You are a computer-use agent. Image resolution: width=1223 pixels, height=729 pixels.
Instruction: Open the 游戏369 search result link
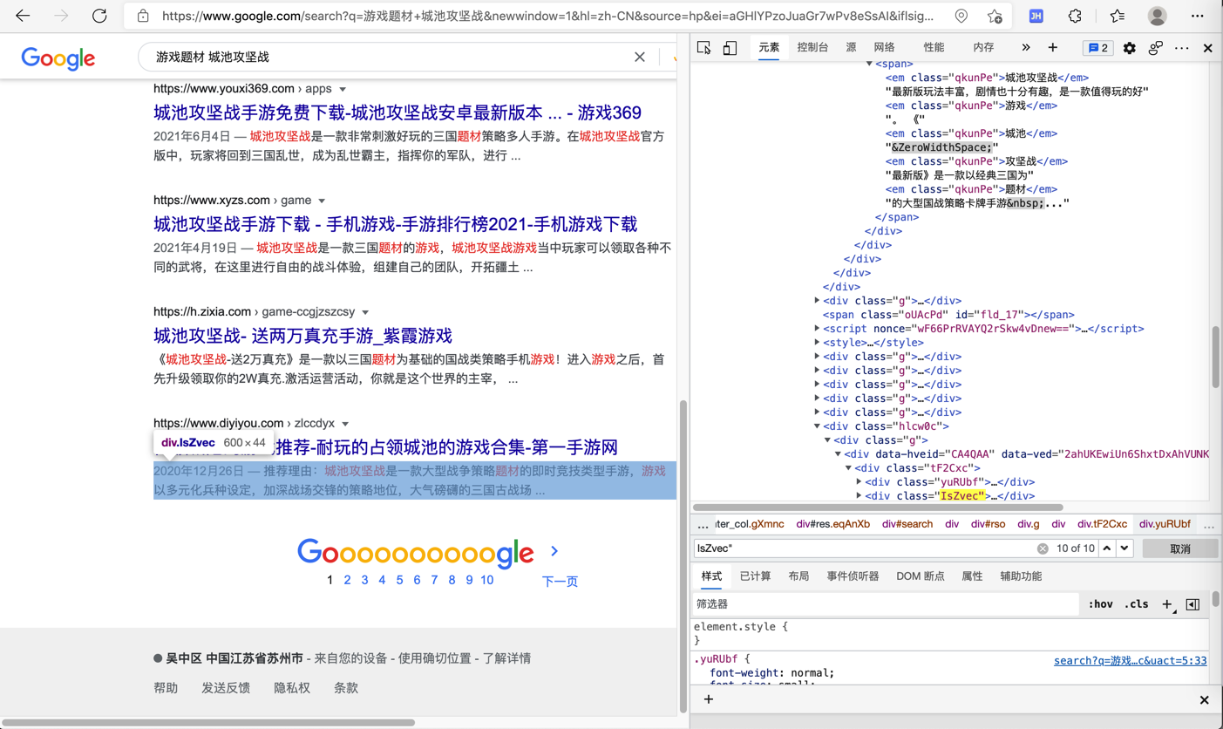tap(397, 112)
